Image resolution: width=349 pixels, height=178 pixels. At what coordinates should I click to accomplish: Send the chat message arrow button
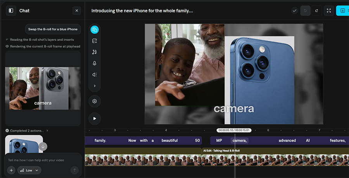[74, 170]
